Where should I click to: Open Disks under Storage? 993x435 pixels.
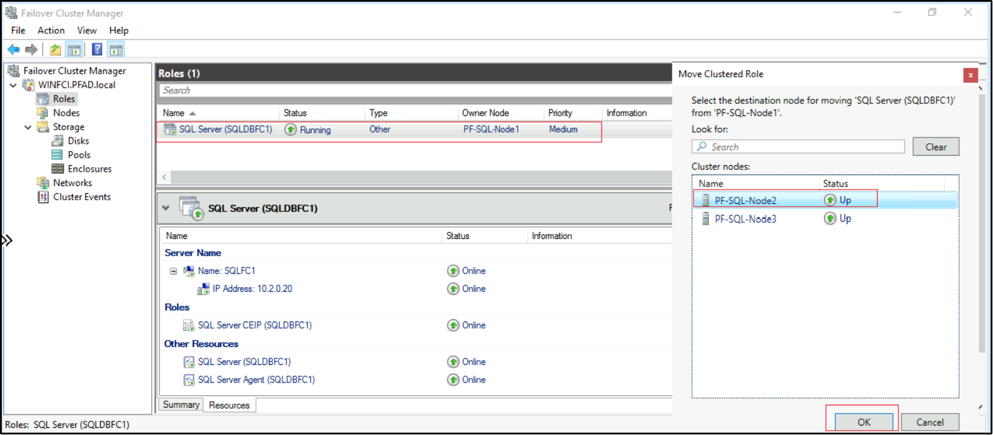[78, 141]
